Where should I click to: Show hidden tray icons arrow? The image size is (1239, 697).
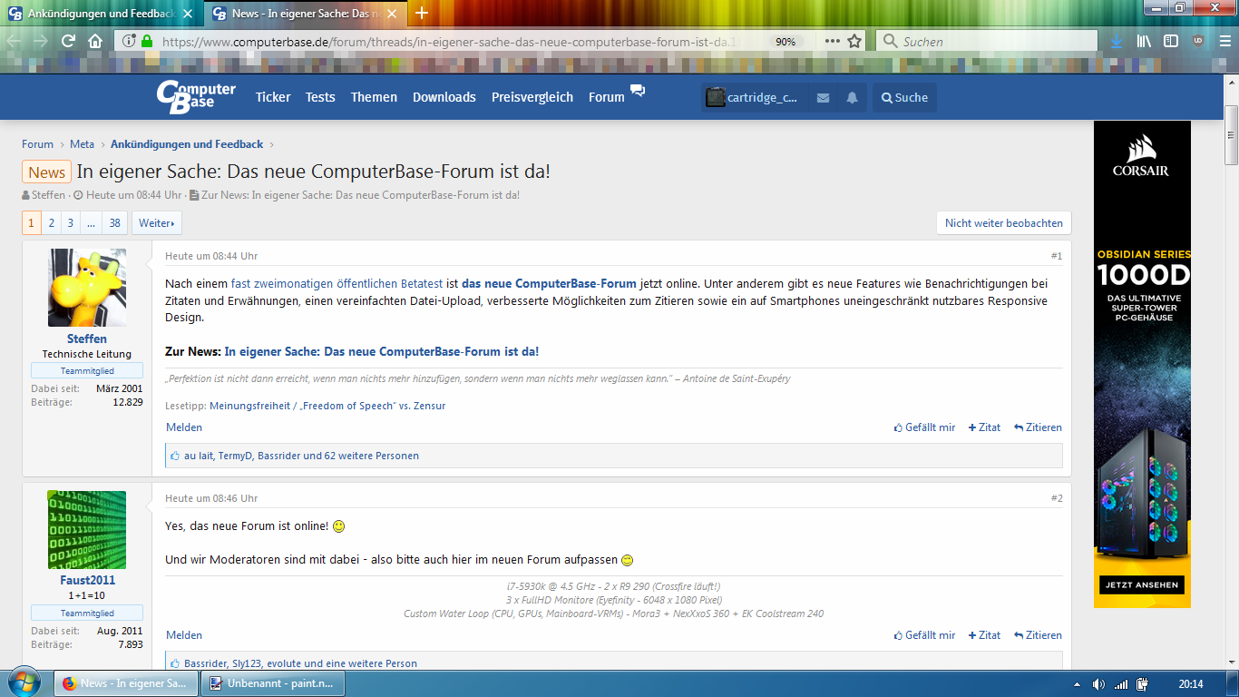[x=1077, y=685]
